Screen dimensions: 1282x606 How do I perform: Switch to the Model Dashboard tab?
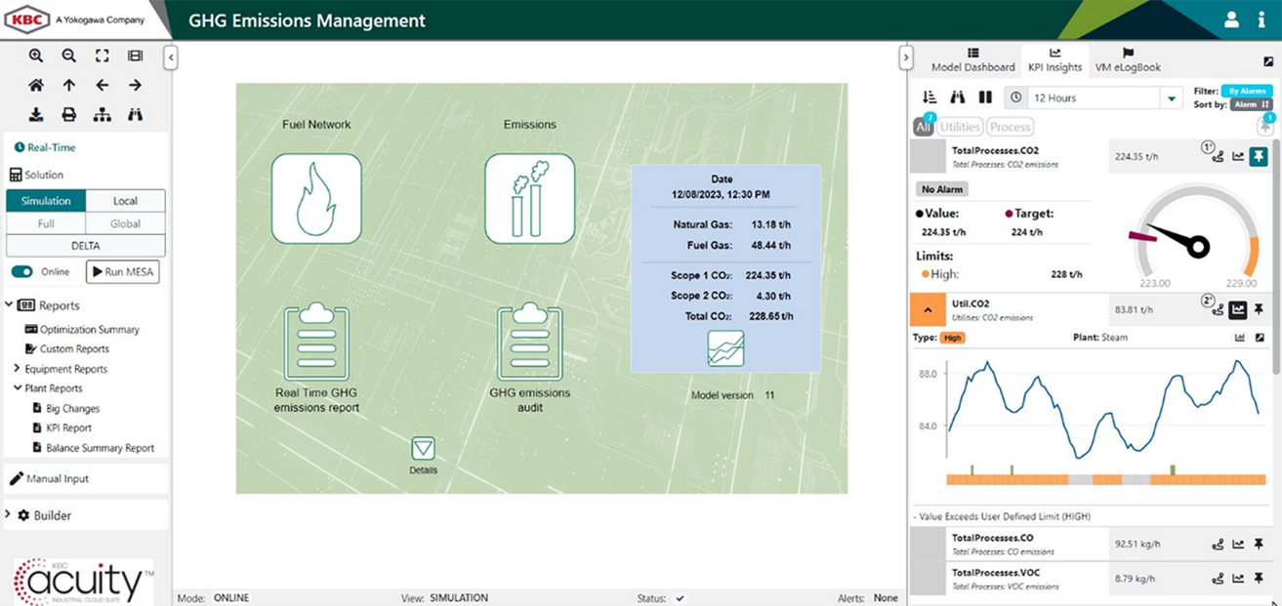coord(972,61)
